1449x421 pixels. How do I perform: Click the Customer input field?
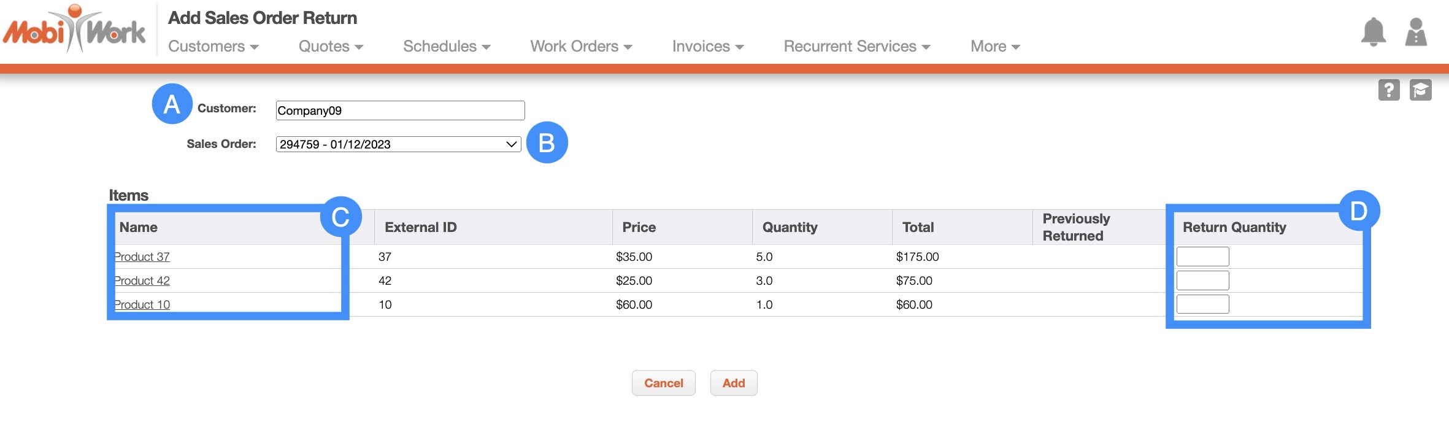point(400,110)
